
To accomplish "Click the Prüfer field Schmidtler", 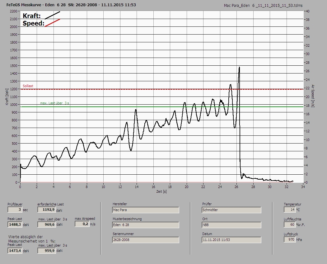I will point(231,210).
